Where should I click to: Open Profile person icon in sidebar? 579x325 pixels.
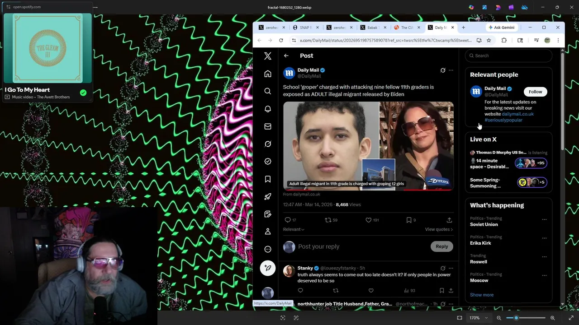click(x=268, y=232)
